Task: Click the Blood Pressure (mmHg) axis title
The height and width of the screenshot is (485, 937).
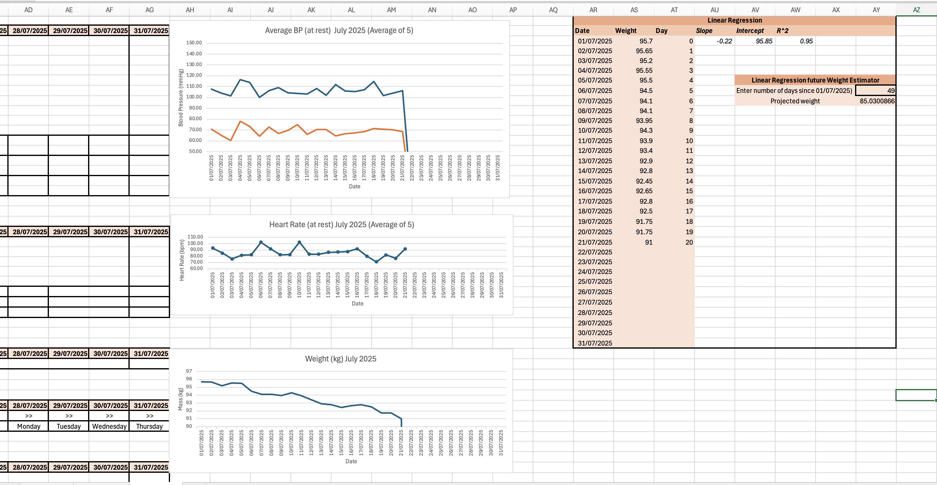Action: (x=180, y=98)
